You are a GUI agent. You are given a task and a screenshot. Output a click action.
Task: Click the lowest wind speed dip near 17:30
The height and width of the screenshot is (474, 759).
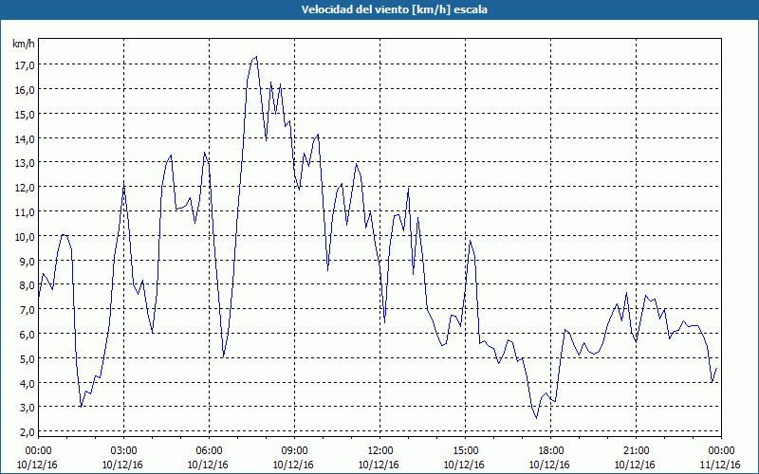(536, 417)
